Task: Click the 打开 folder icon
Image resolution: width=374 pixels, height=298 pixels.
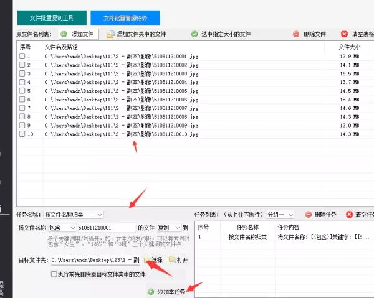Action: pyautogui.click(x=172, y=259)
